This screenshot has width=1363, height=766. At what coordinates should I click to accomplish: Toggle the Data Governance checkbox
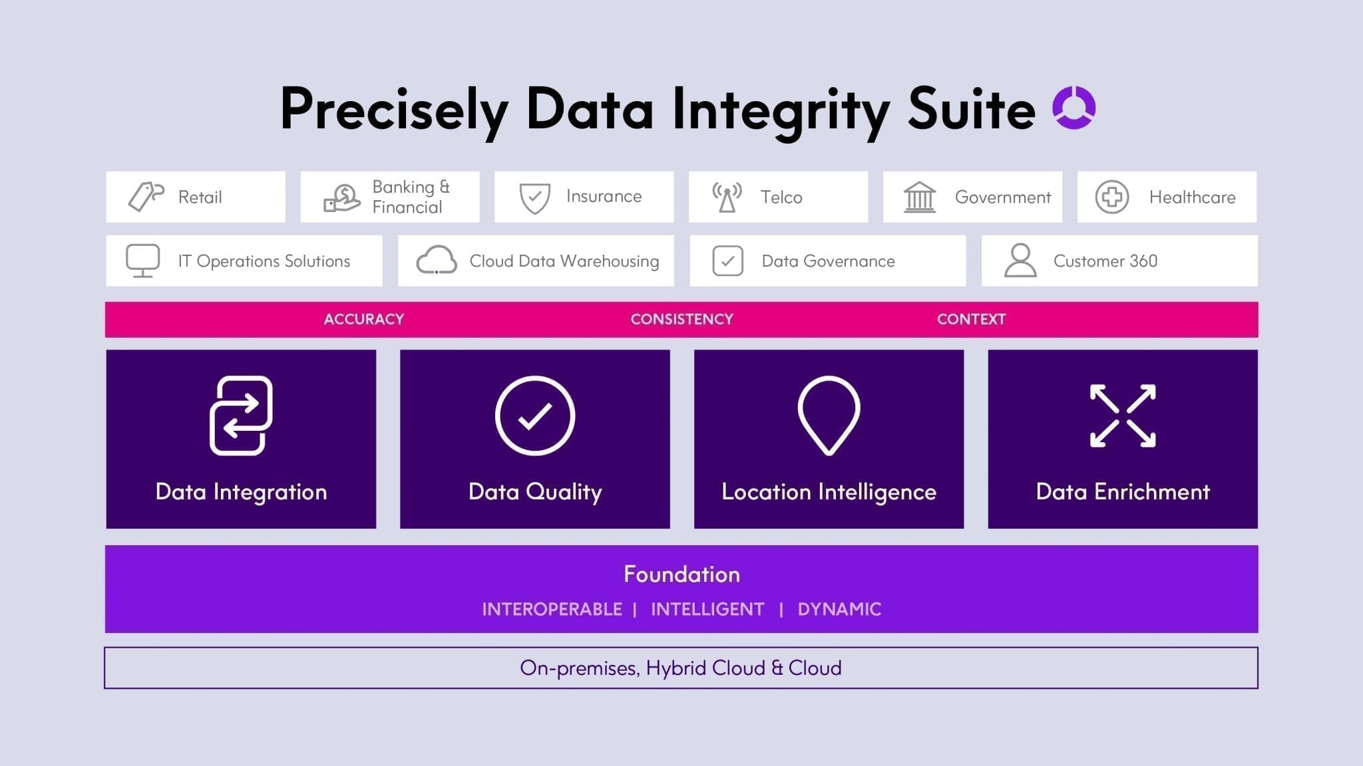click(x=729, y=262)
